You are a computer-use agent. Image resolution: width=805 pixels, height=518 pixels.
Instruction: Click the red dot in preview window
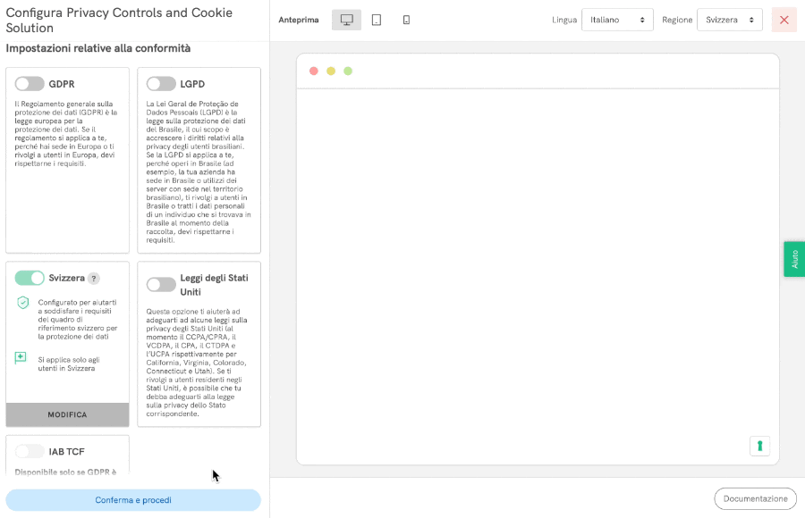[x=314, y=71]
